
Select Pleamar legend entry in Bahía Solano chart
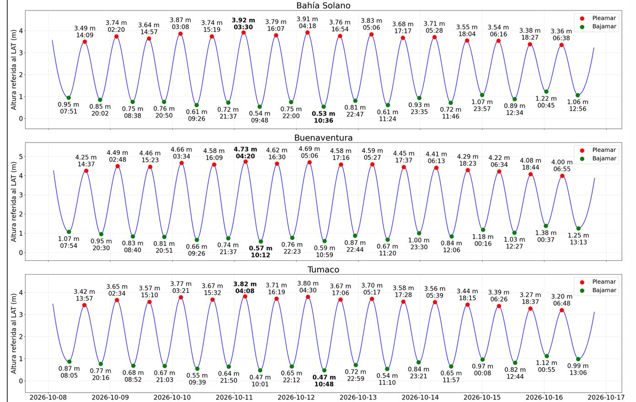pos(598,18)
